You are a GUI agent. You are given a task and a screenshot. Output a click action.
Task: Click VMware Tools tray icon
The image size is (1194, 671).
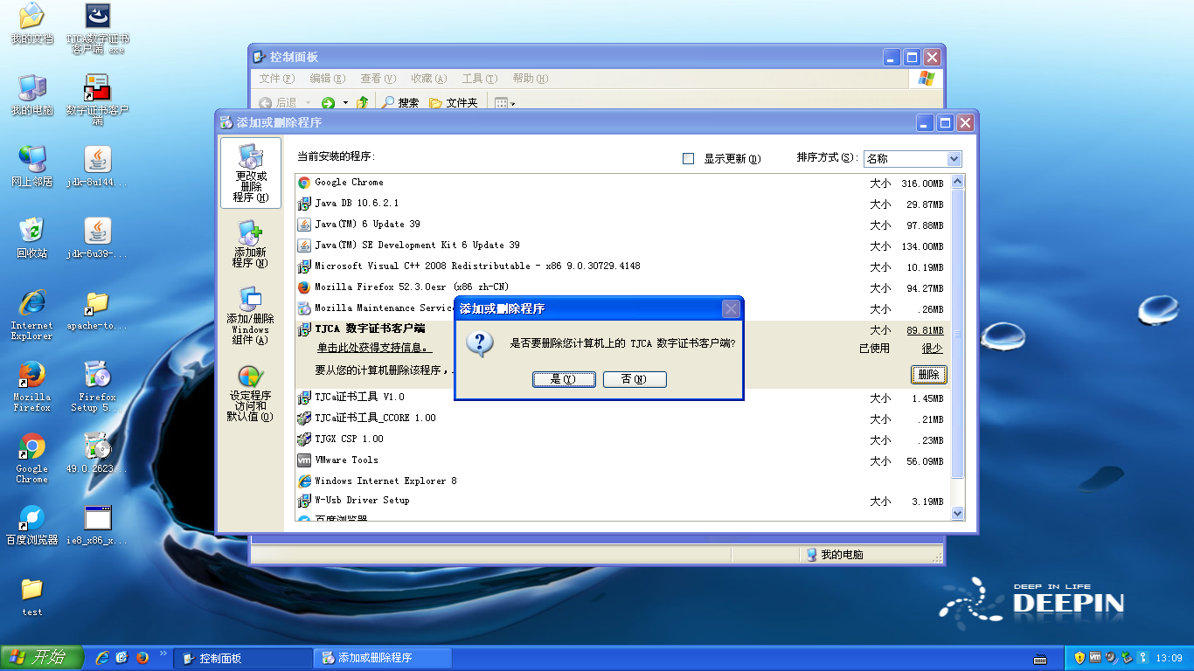tap(1094, 658)
